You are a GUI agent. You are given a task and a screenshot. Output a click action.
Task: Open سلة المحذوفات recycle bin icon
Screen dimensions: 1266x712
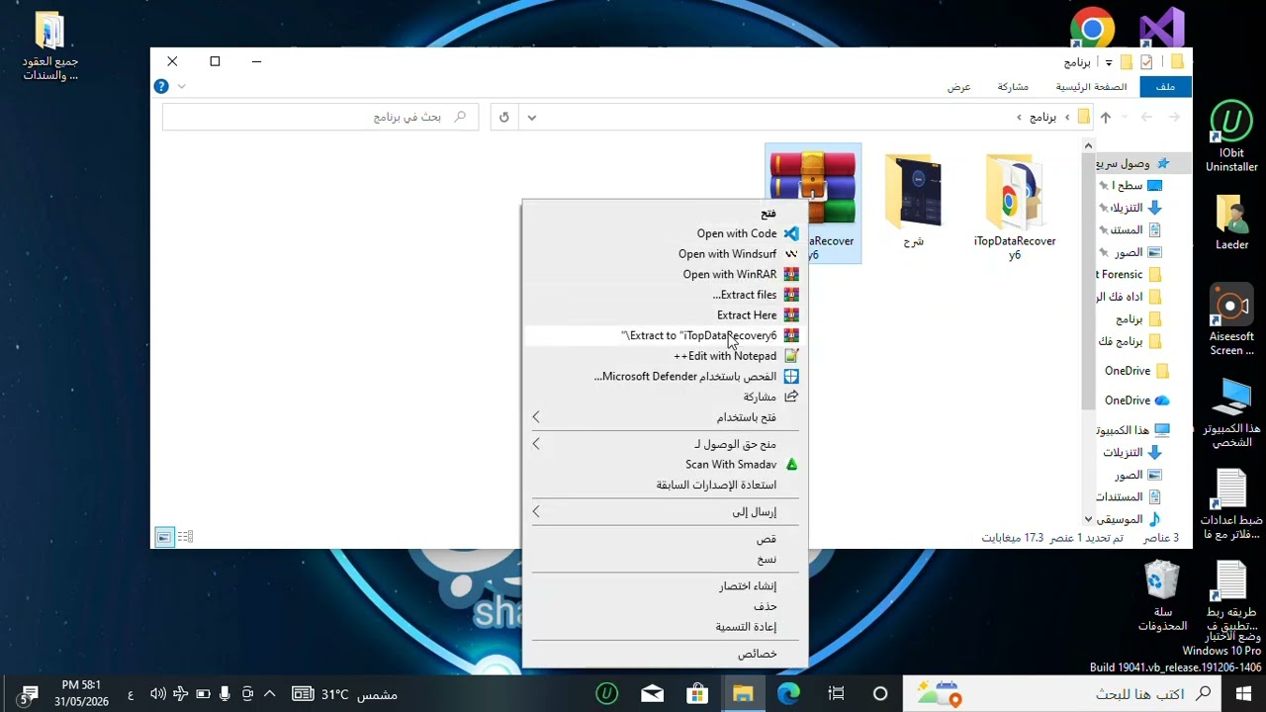coord(1162,596)
